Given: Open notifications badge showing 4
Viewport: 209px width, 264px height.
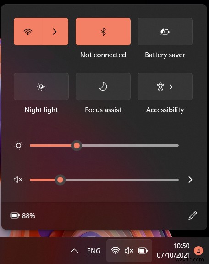Looking at the screenshot, I should pyautogui.click(x=198, y=251).
